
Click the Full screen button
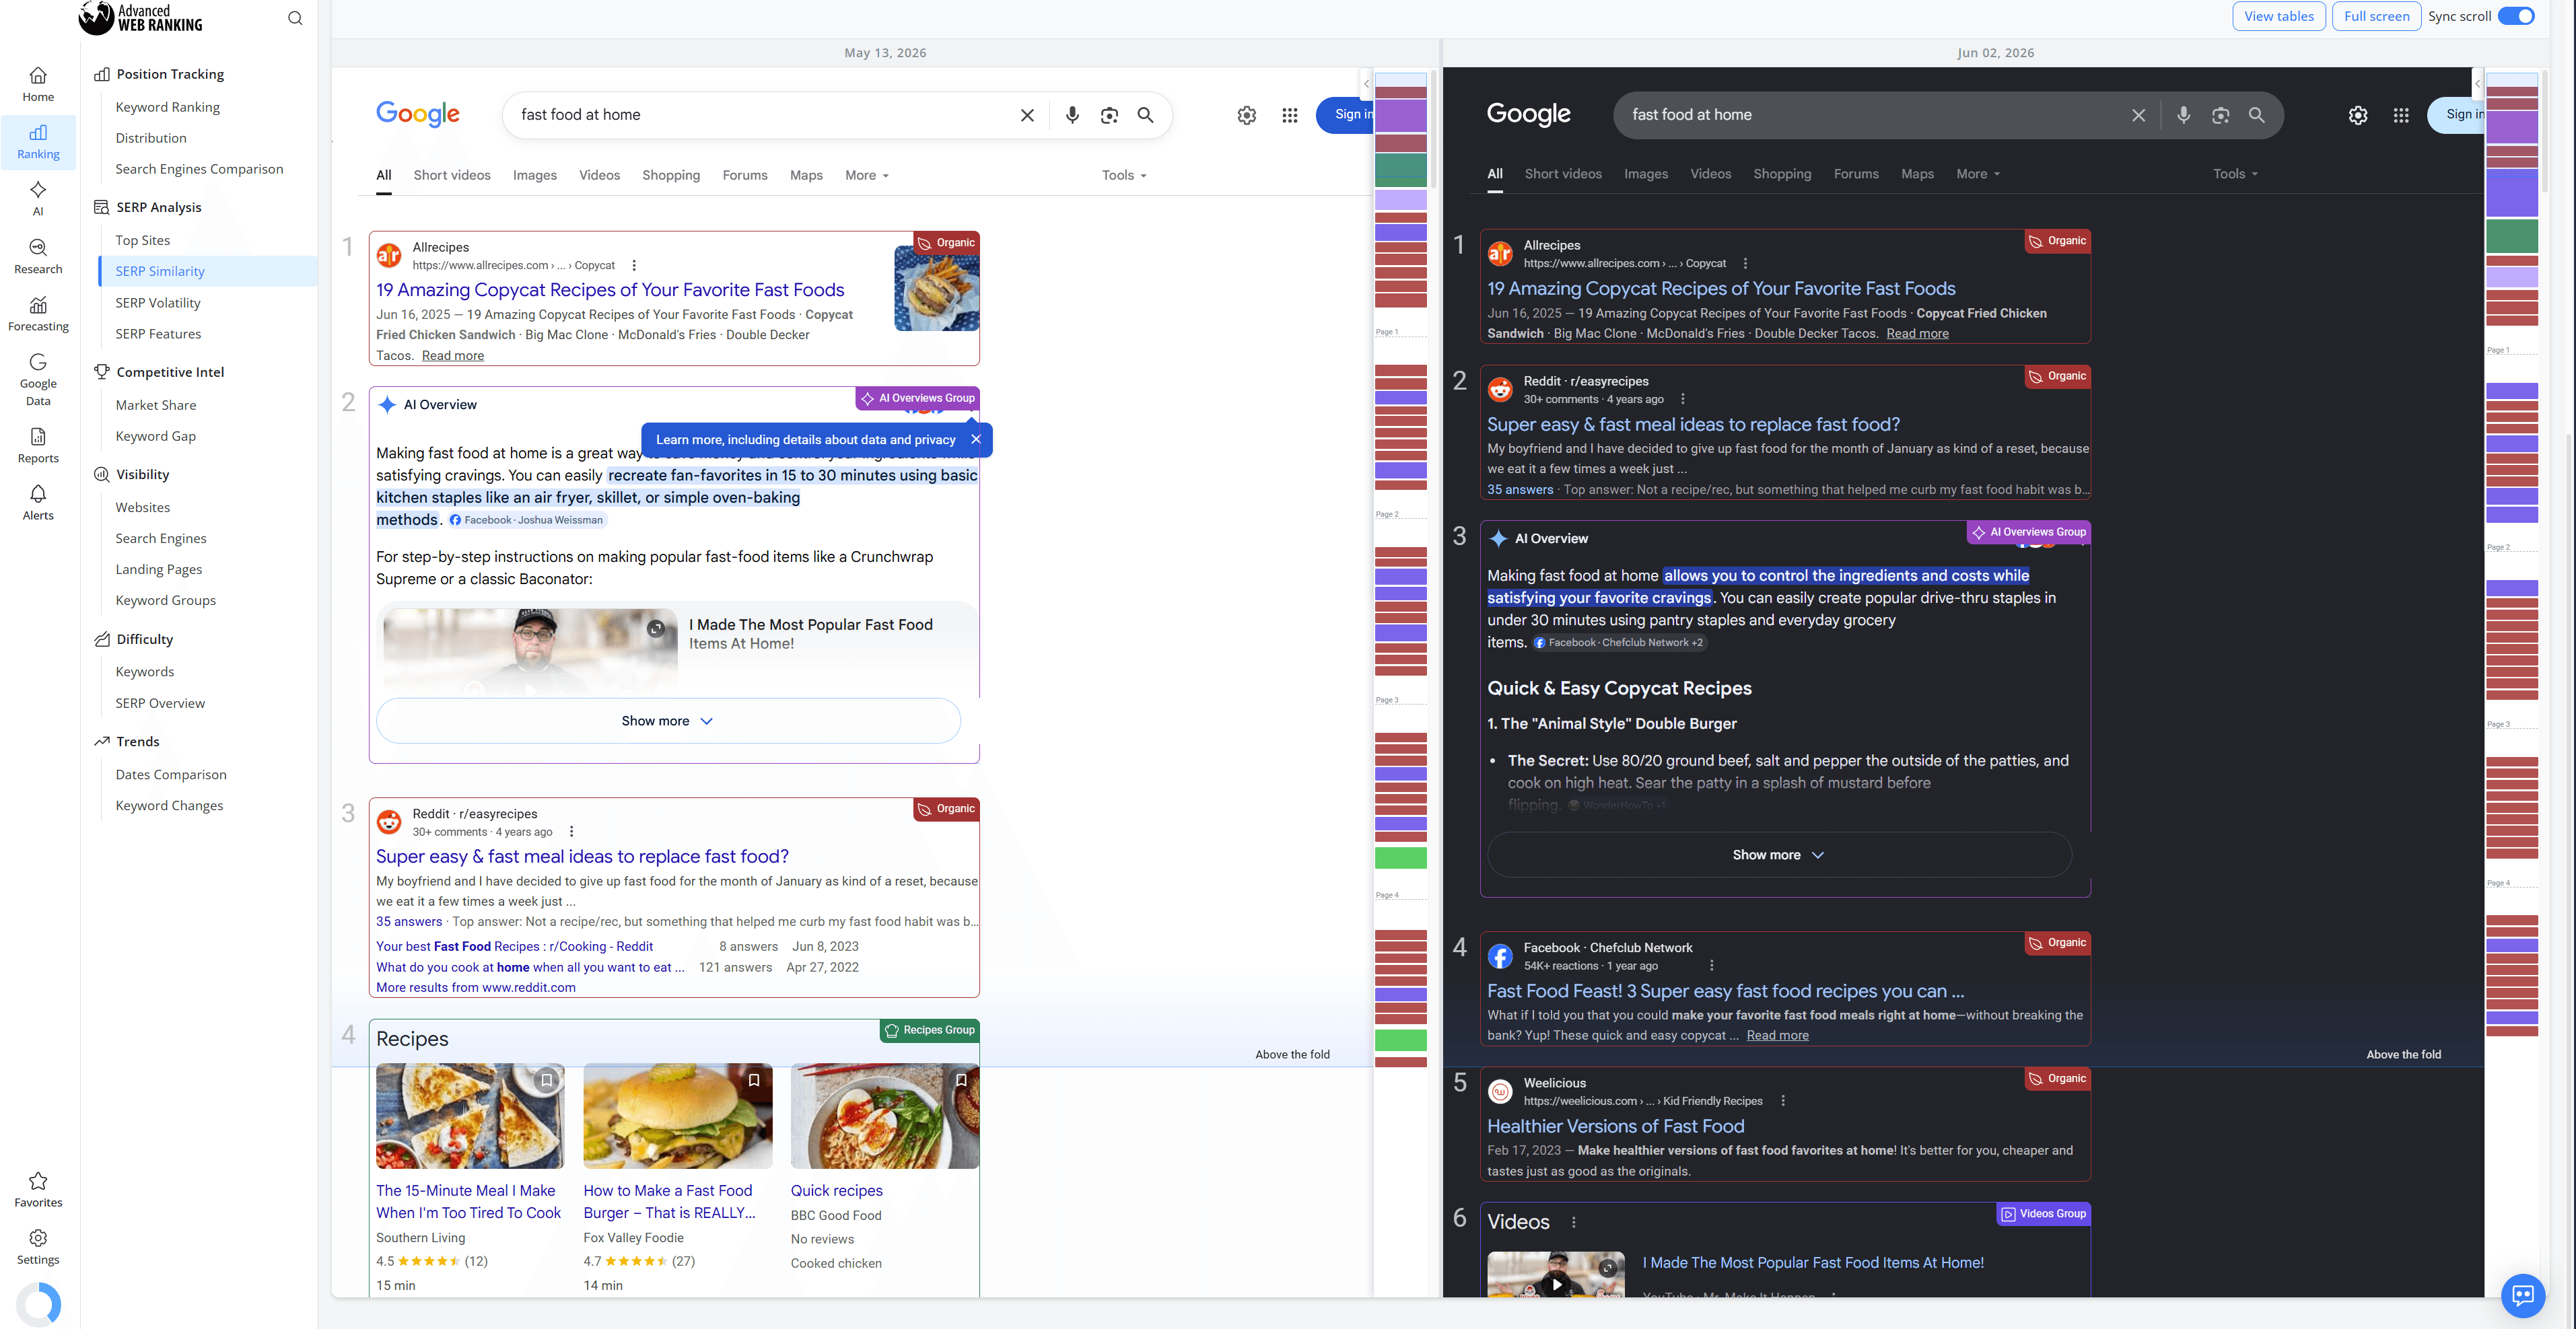(x=2376, y=16)
